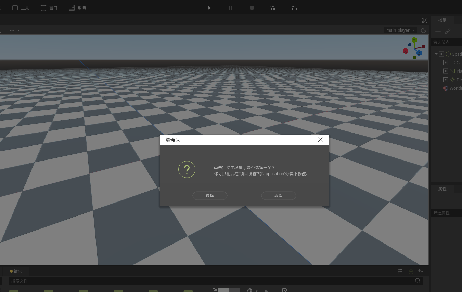Screen dimensions: 462x292
Task: Toggle visibility box of the Spatial node
Action: coord(441,54)
